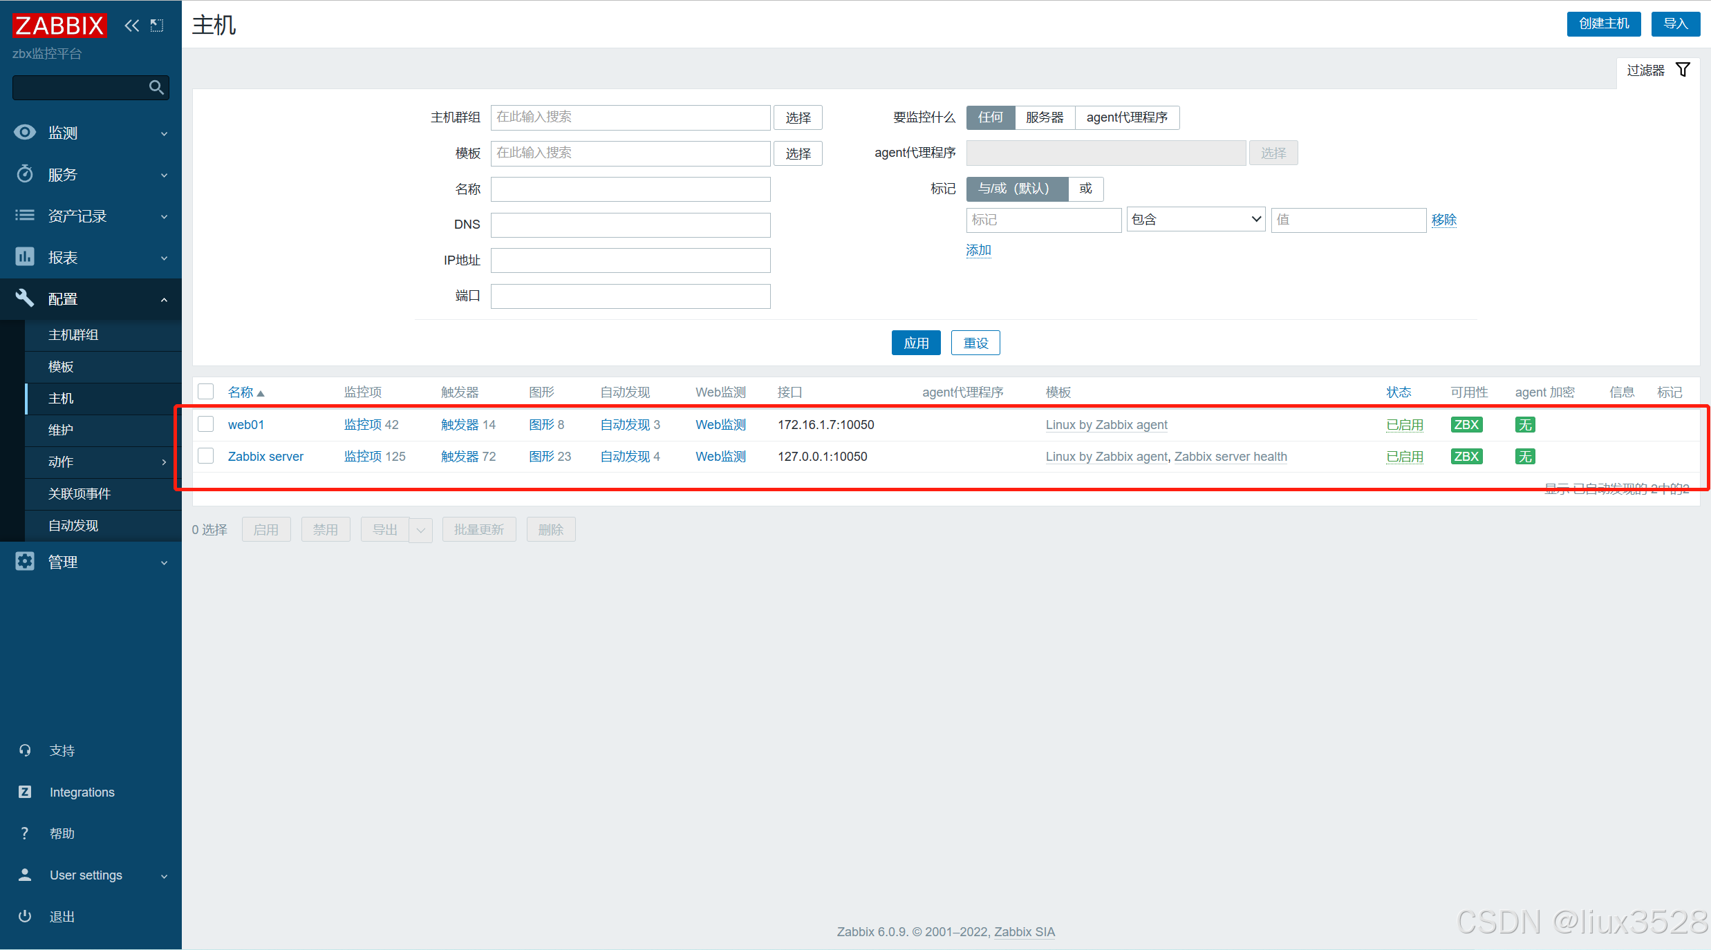Click the eye icon for 监测
This screenshot has height=950, width=1711.
pyautogui.click(x=25, y=132)
